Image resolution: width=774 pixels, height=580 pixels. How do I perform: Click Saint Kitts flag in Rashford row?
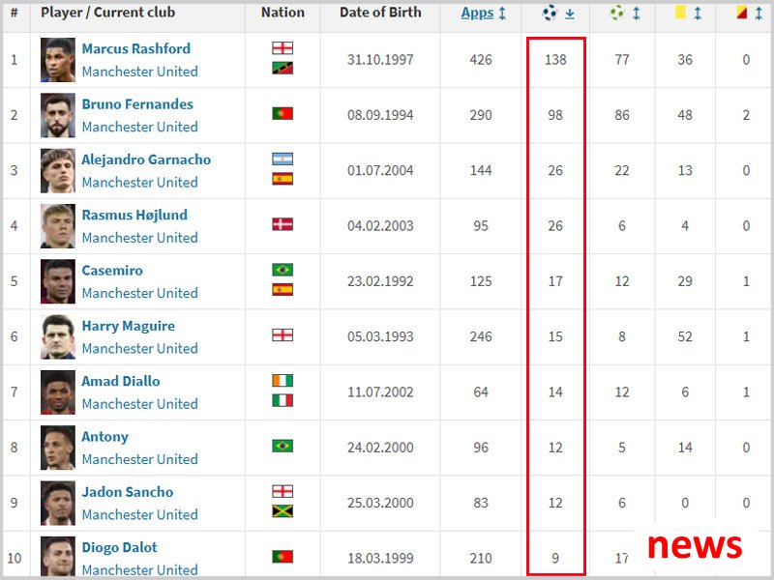click(x=283, y=68)
